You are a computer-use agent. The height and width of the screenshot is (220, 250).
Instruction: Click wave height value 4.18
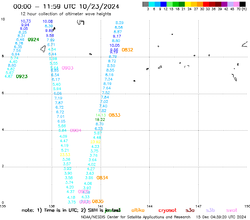click(71, 197)
